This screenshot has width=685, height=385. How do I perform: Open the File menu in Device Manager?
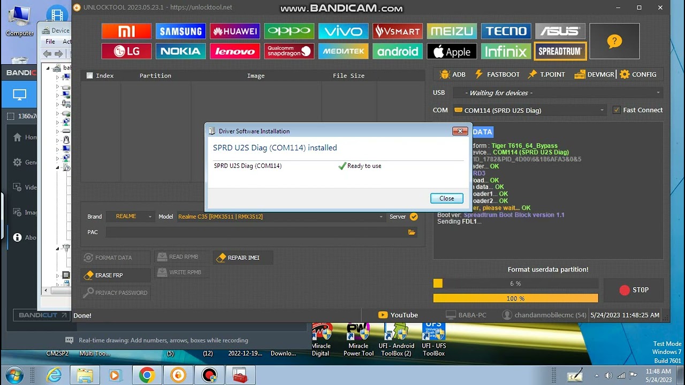pyautogui.click(x=50, y=41)
